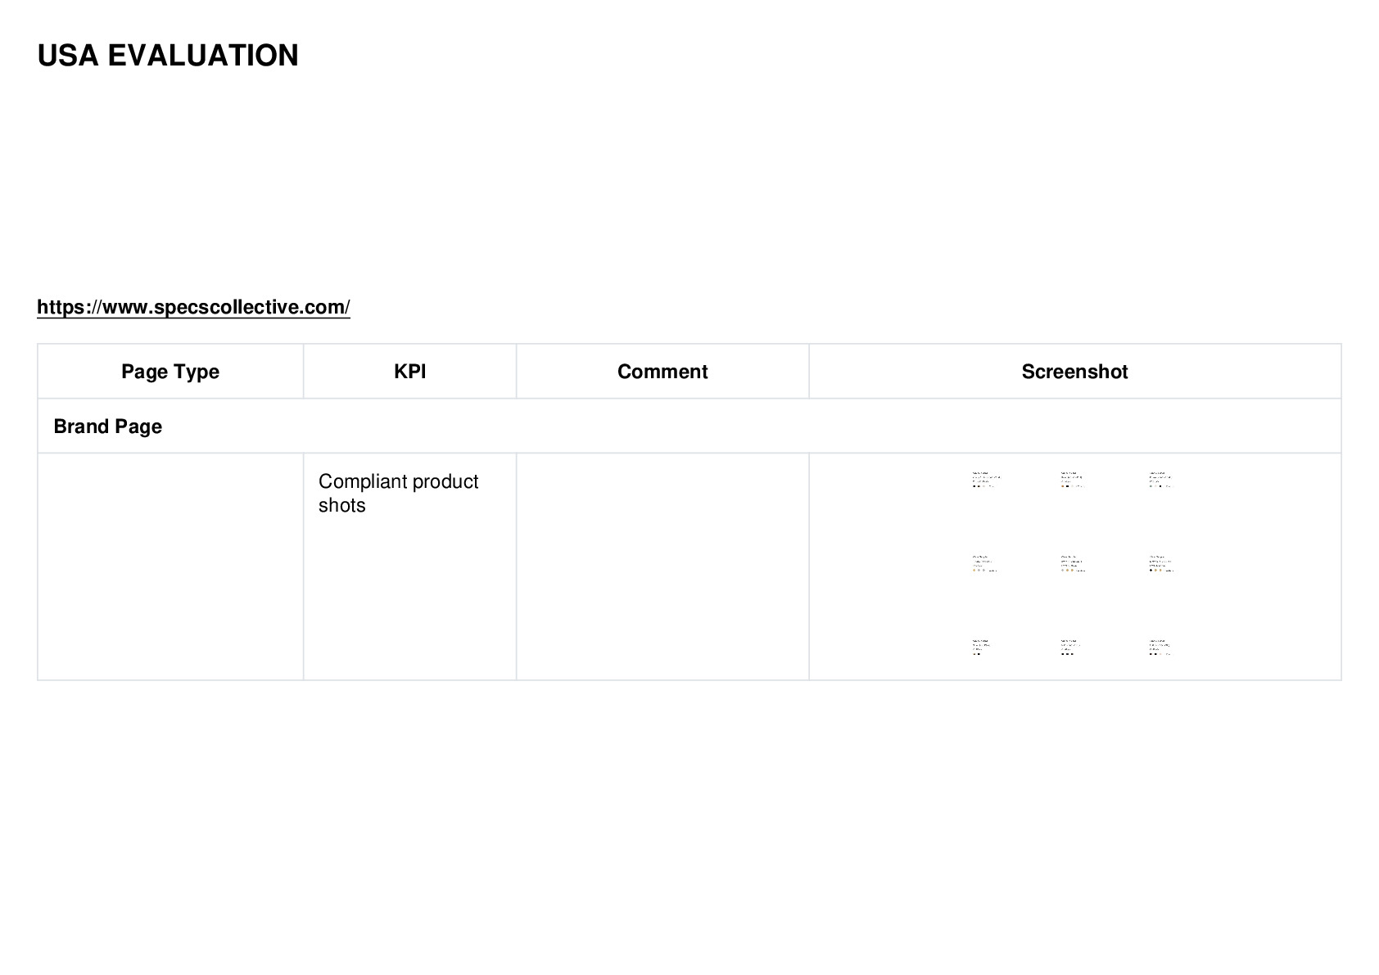The height and width of the screenshot is (975, 1379).
Task: Select the USA EVALUATION heading
Action: (x=168, y=56)
